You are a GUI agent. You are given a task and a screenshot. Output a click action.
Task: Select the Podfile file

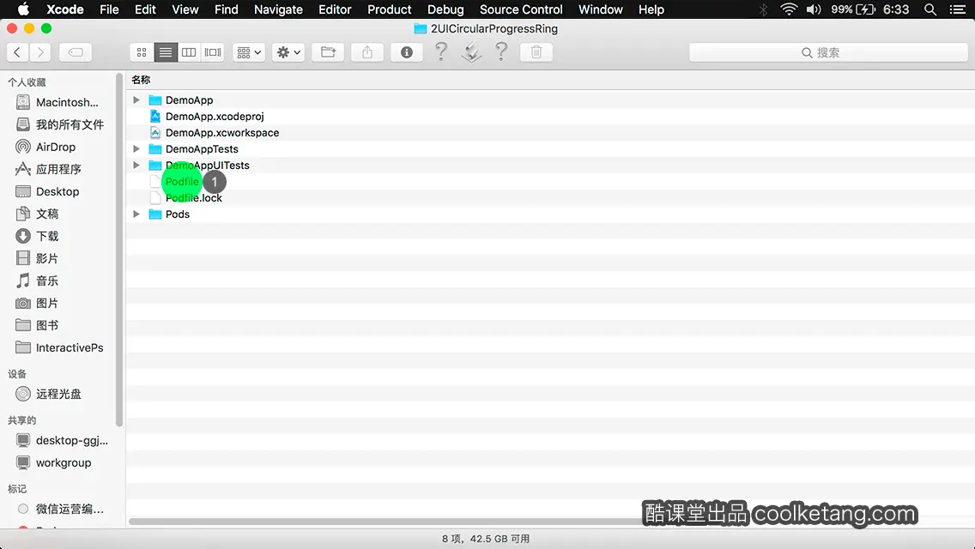182,182
